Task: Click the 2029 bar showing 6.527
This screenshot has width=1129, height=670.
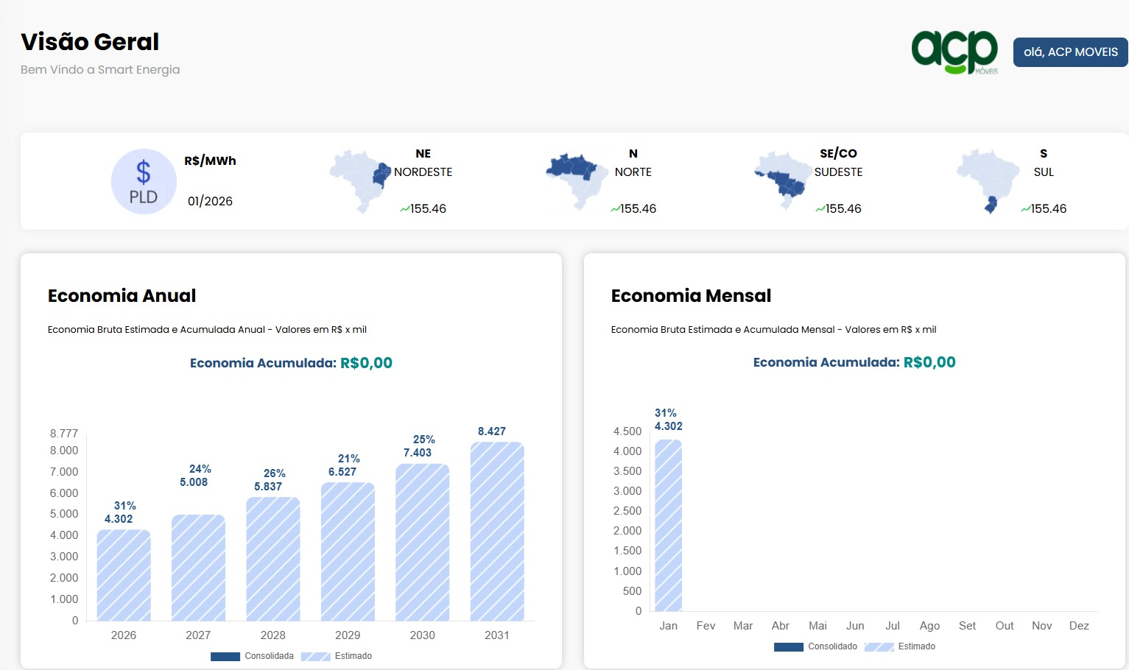Action: coord(348,551)
